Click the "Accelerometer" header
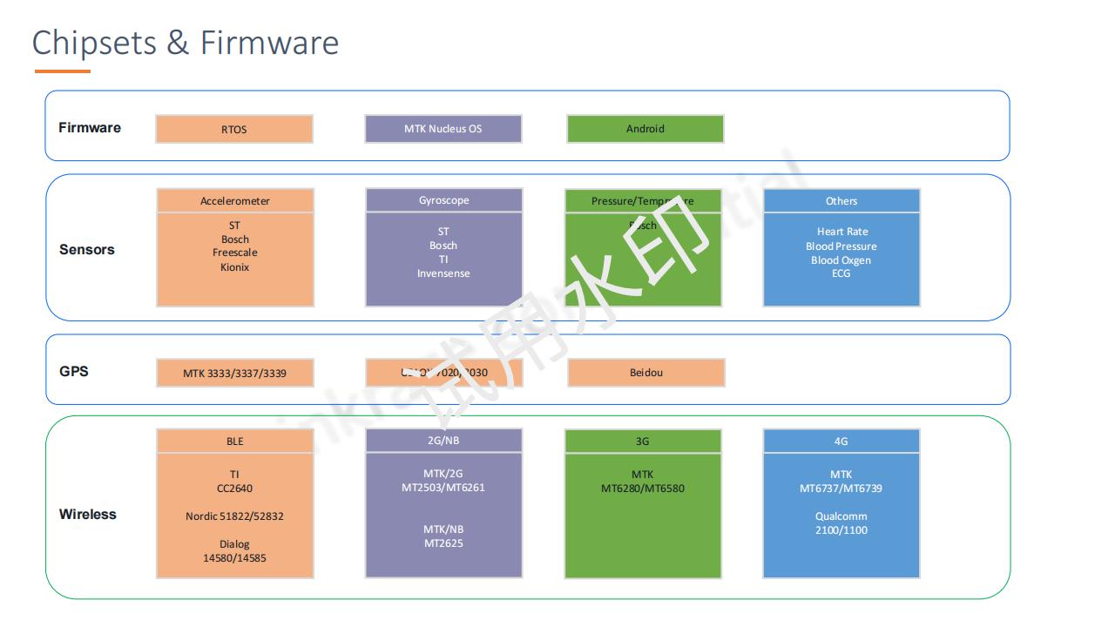The height and width of the screenshot is (627, 1115). click(235, 200)
